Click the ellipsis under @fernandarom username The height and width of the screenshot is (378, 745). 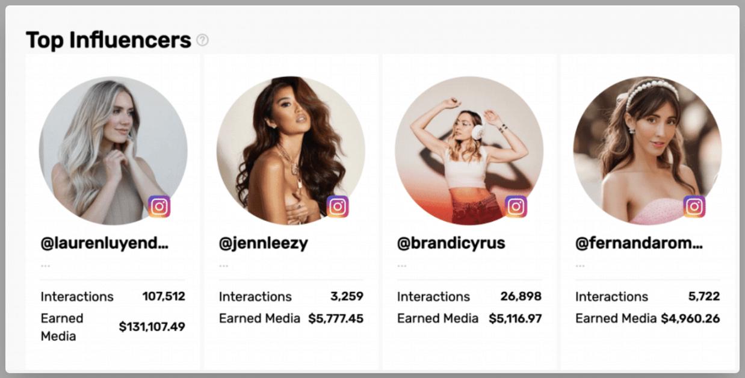pyautogui.click(x=580, y=265)
